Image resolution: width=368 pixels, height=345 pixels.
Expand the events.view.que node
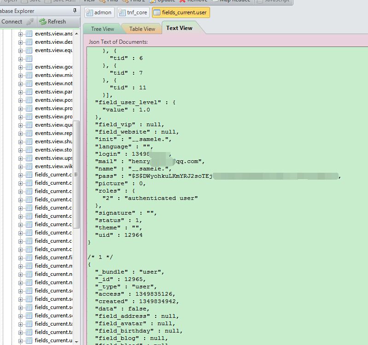tap(20, 125)
